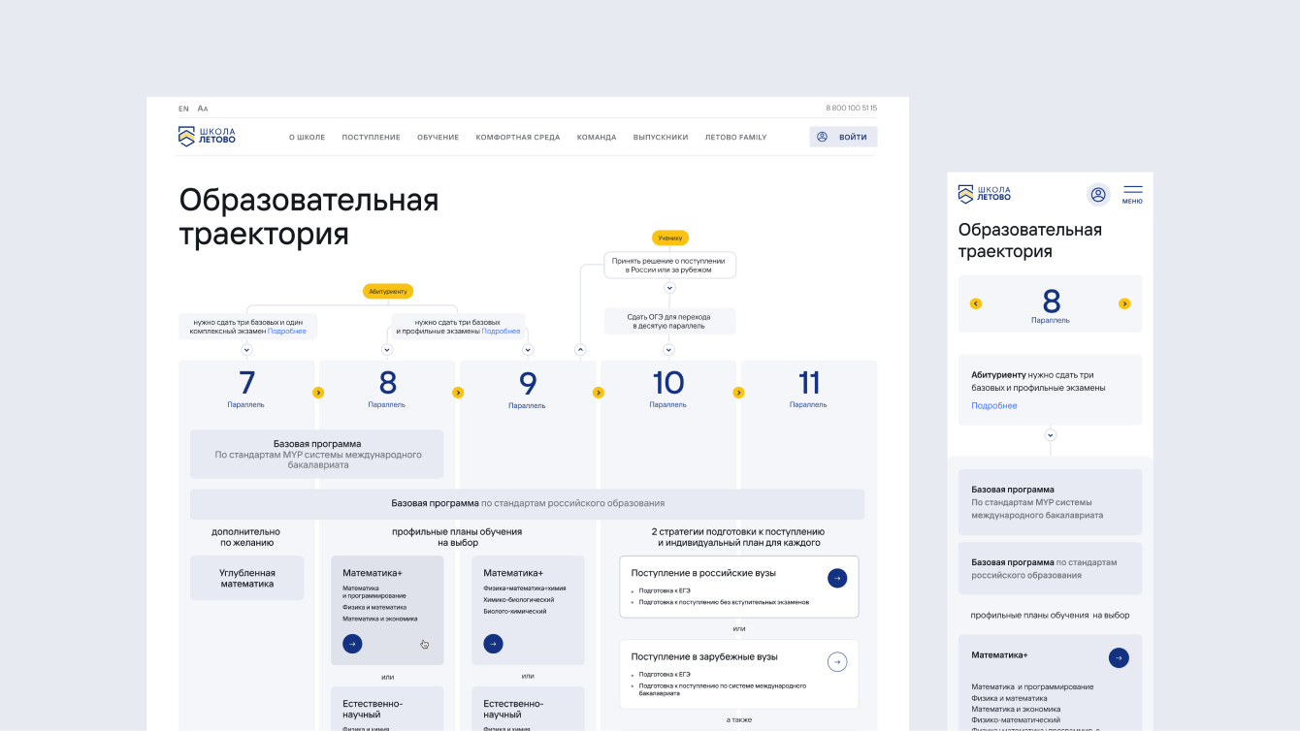1300x731 pixels.
Task: Select parallel 7 column header
Action: pyautogui.click(x=246, y=388)
